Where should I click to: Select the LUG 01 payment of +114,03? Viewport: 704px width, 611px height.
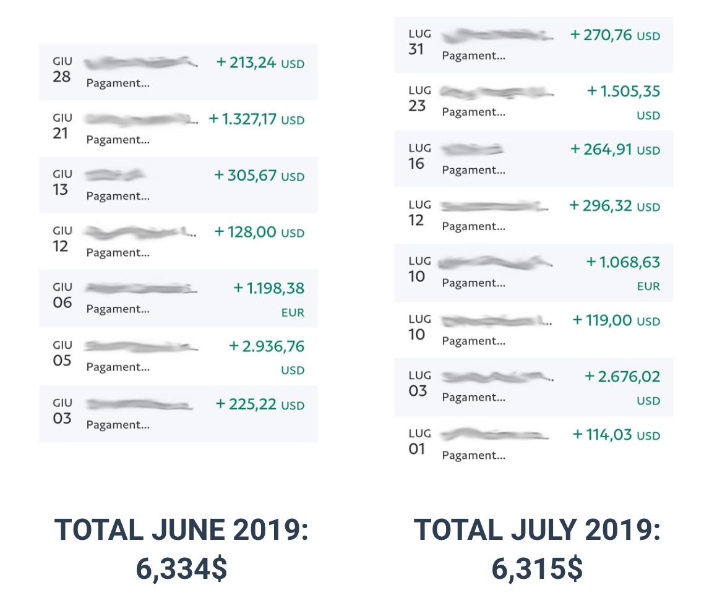coord(534,443)
